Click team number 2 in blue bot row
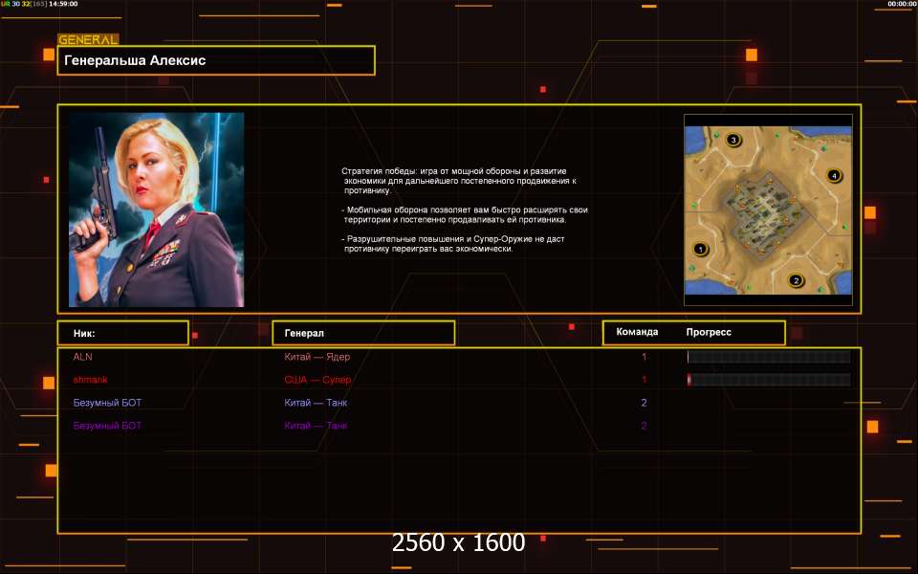The image size is (918, 574). pyautogui.click(x=644, y=403)
